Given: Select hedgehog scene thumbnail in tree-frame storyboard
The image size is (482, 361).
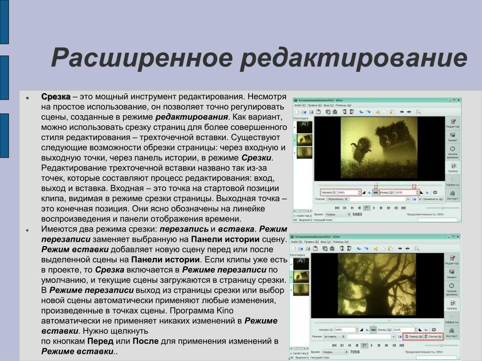Looking at the screenshot, I should pyautogui.click(x=301, y=276).
